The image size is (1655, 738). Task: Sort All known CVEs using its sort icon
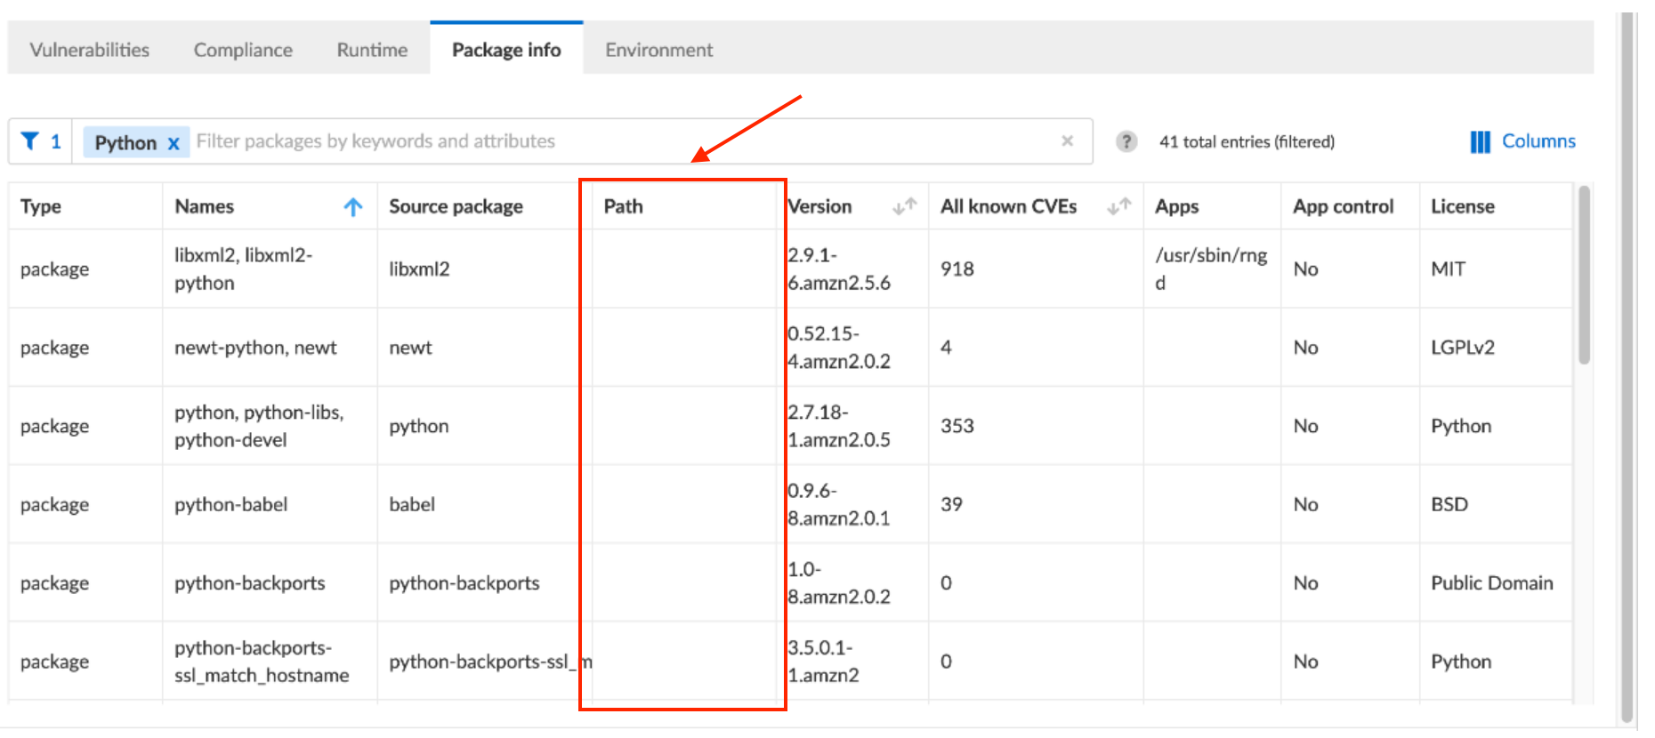point(1119,206)
